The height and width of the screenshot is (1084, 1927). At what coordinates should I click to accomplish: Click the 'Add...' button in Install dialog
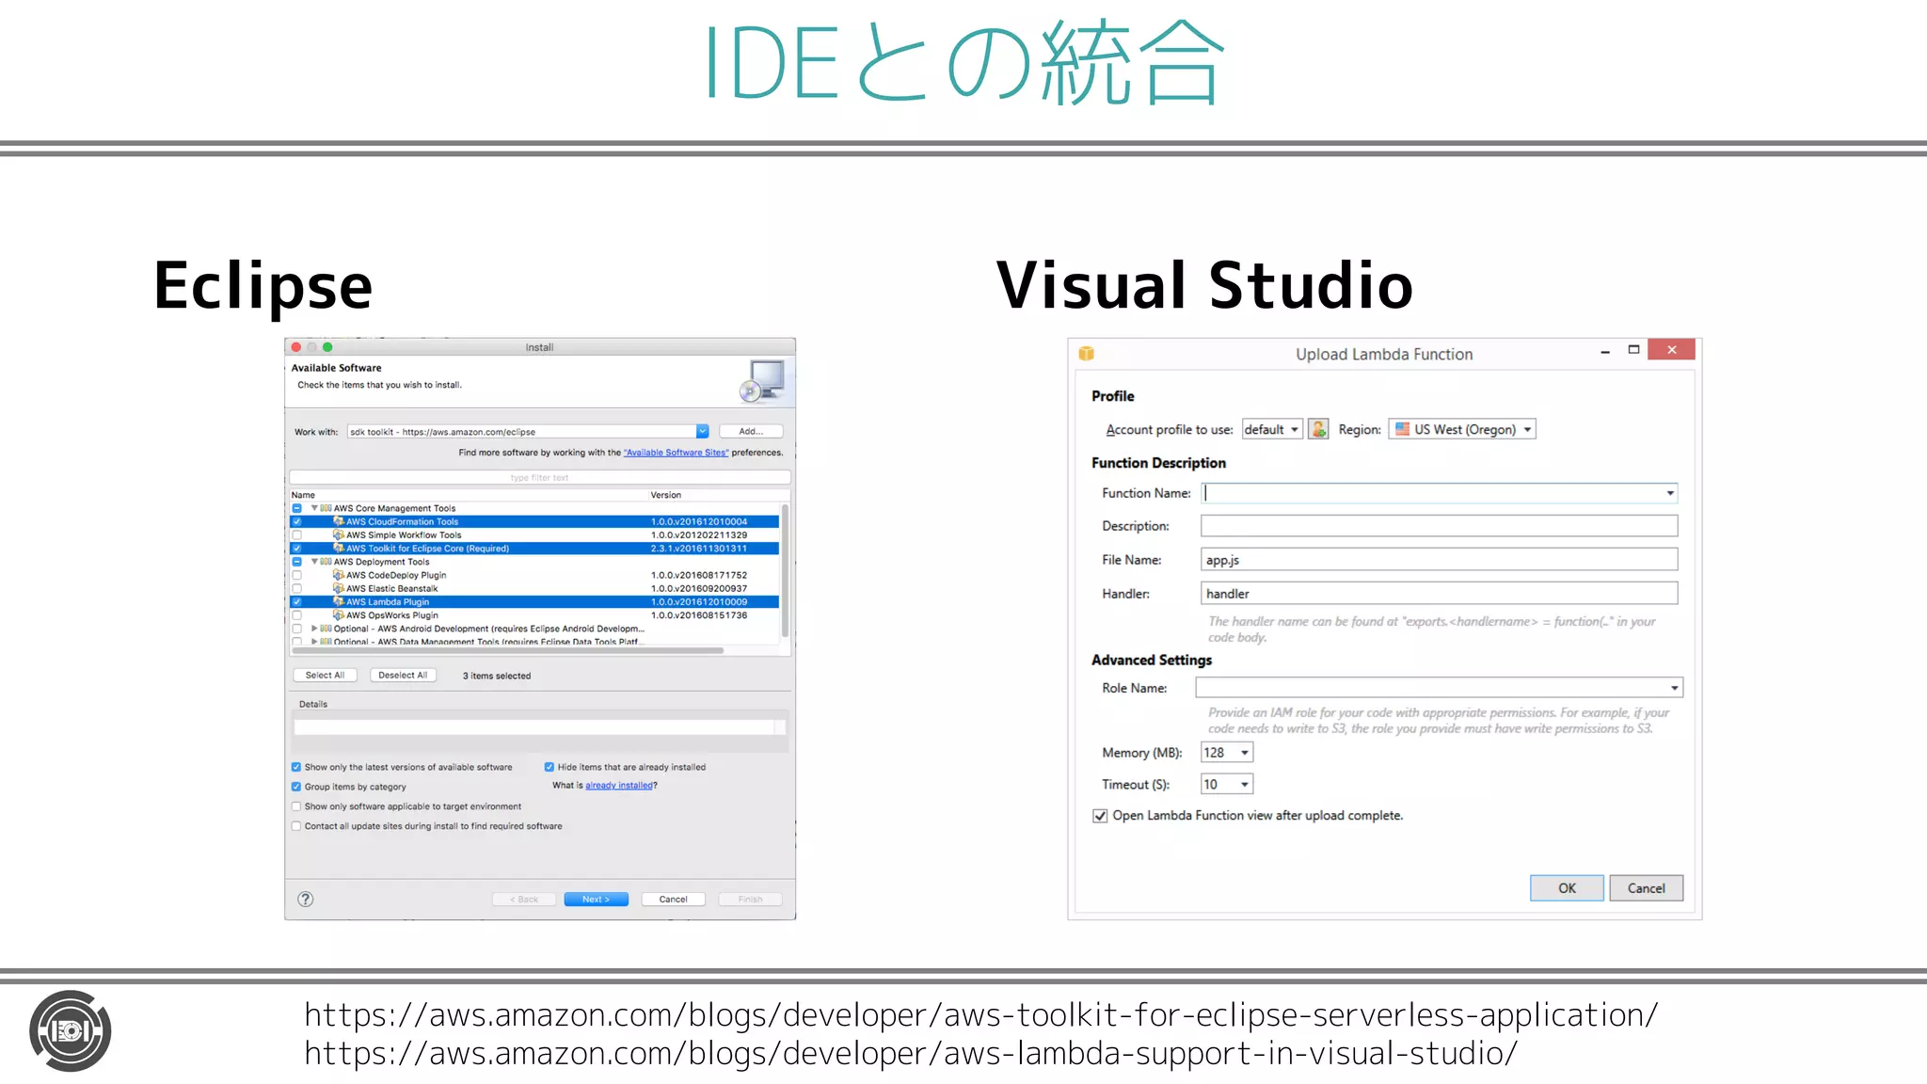pos(751,431)
